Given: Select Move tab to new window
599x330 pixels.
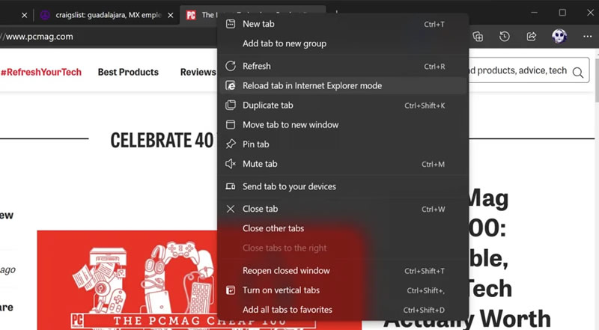Looking at the screenshot, I should (x=291, y=125).
